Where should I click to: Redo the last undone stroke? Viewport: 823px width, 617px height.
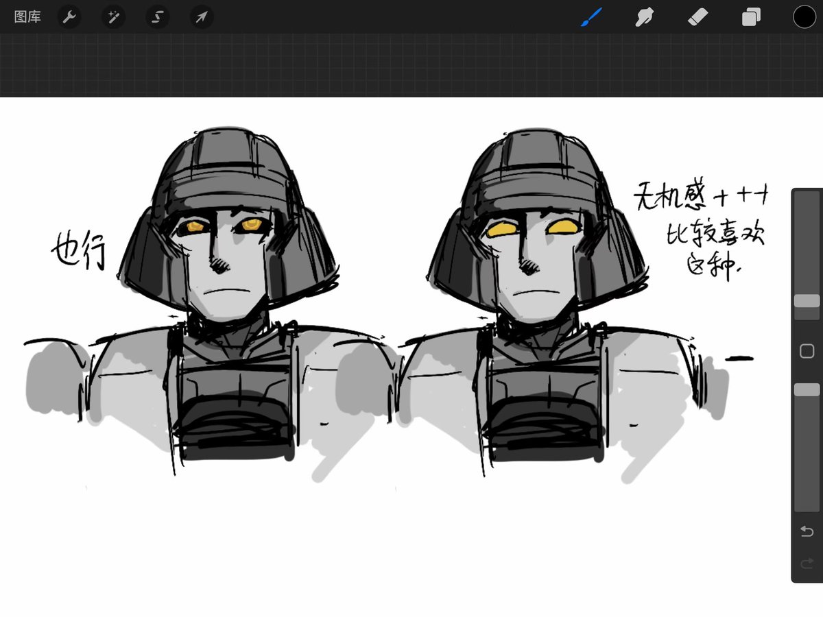point(807,564)
